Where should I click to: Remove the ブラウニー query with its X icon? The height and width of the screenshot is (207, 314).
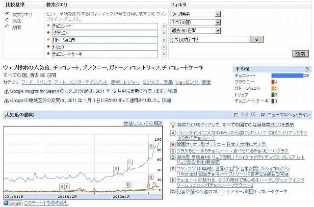[164, 33]
